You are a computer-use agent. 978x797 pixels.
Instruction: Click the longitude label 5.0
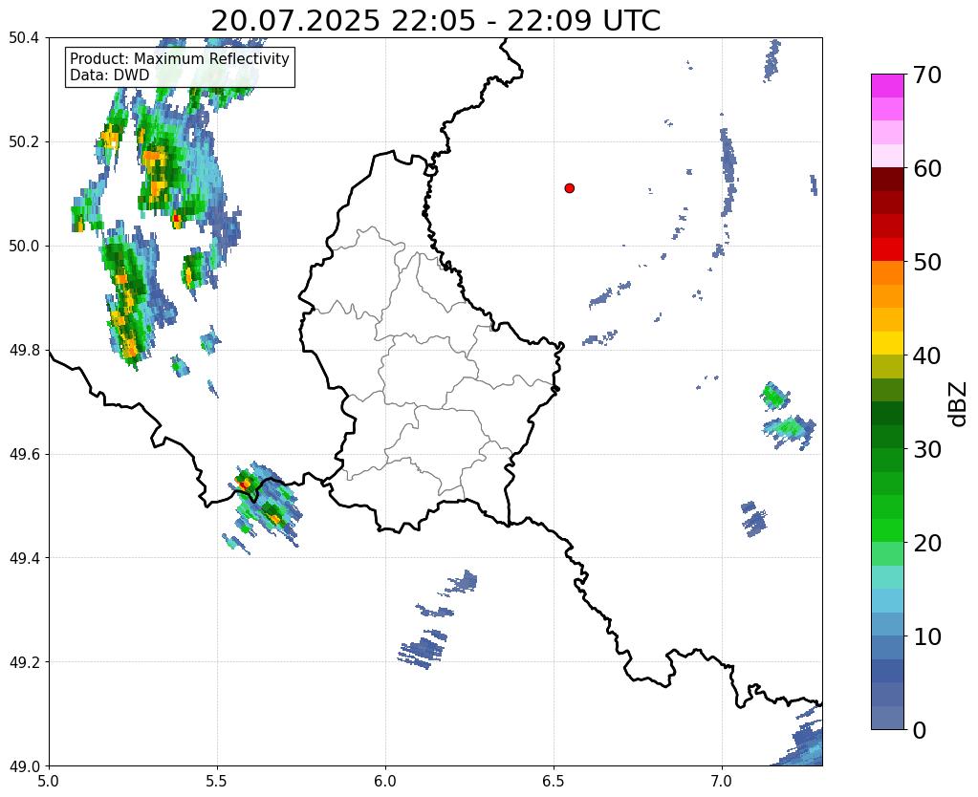coord(49,781)
